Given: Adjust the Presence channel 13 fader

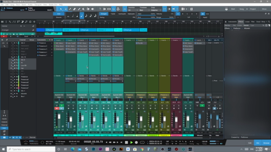Looking at the screenshot, I should (x=129, y=123).
